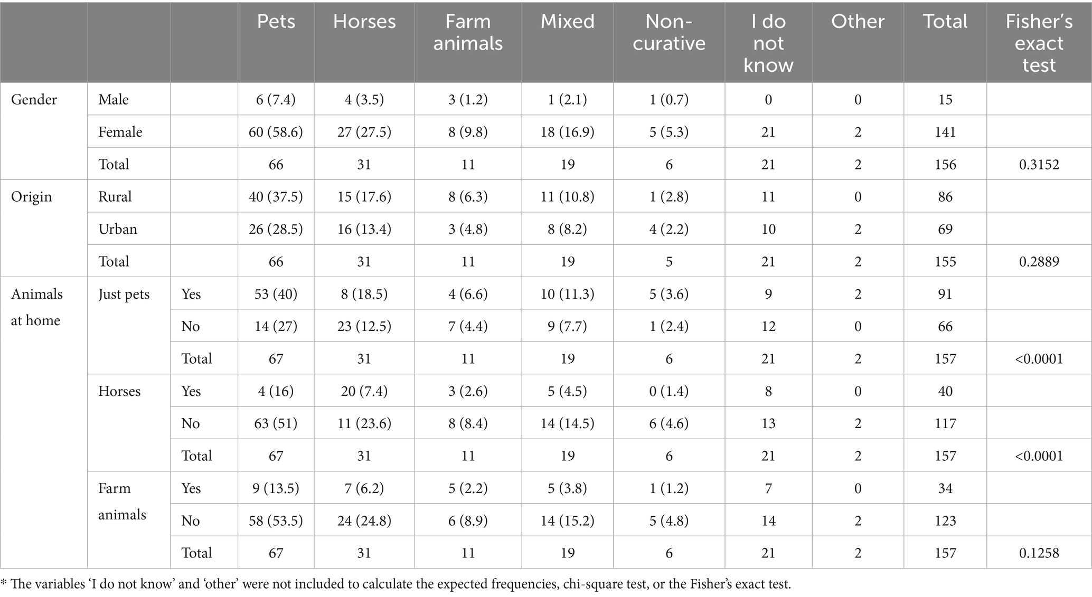Screen dimensions: 1092x597
Task: Select the Female row label
Action: pos(120,131)
